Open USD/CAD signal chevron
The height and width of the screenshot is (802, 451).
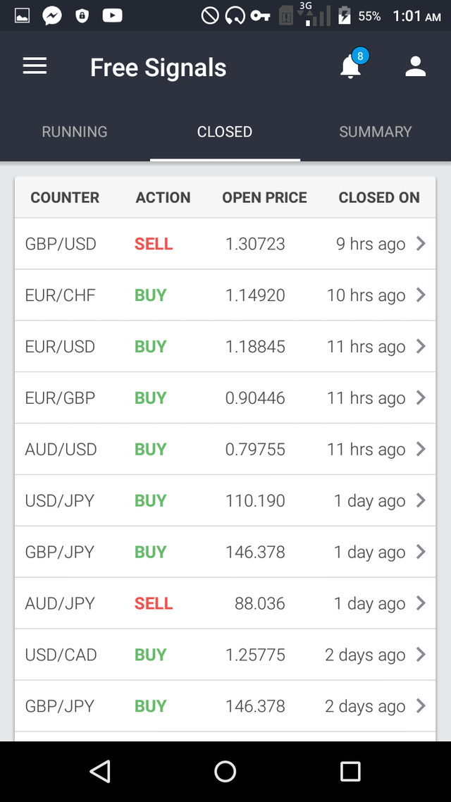click(421, 654)
